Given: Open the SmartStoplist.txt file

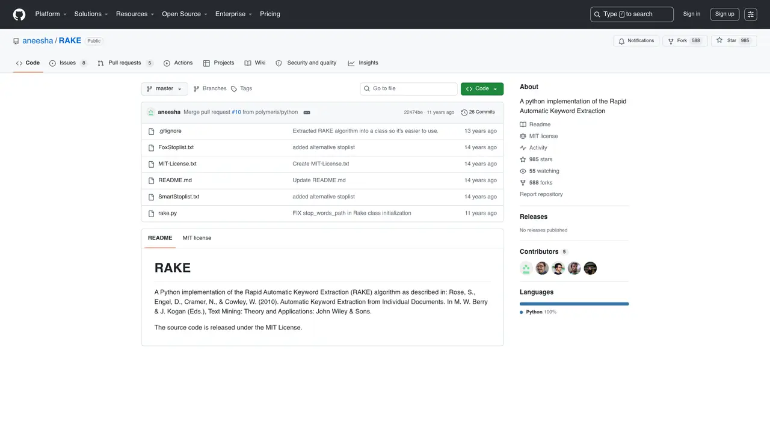Looking at the screenshot, I should coord(179,197).
